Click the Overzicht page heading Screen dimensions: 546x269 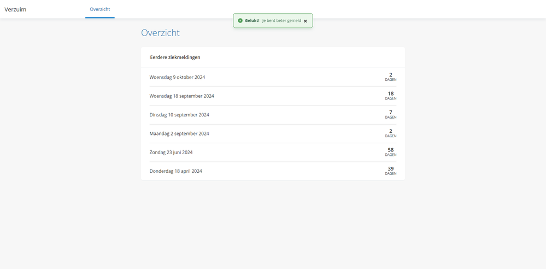[x=160, y=33]
